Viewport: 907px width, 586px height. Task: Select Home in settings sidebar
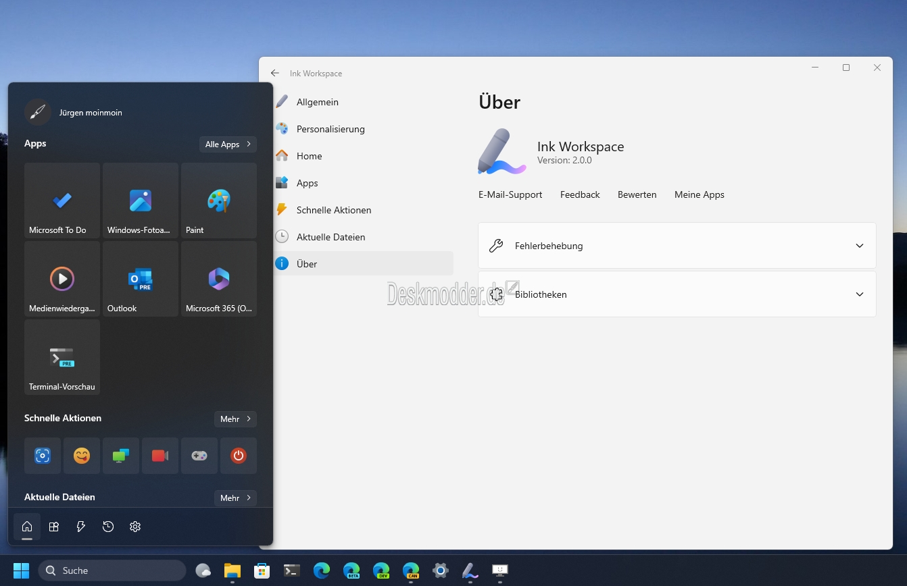click(364, 156)
